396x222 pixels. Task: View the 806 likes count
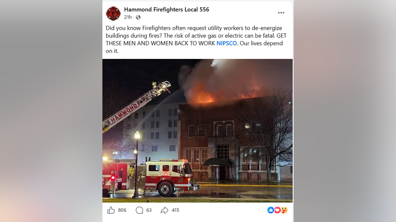click(122, 210)
